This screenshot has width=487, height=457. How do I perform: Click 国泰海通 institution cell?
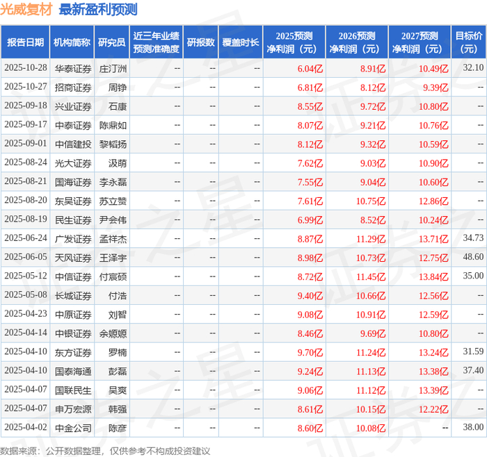73,372
